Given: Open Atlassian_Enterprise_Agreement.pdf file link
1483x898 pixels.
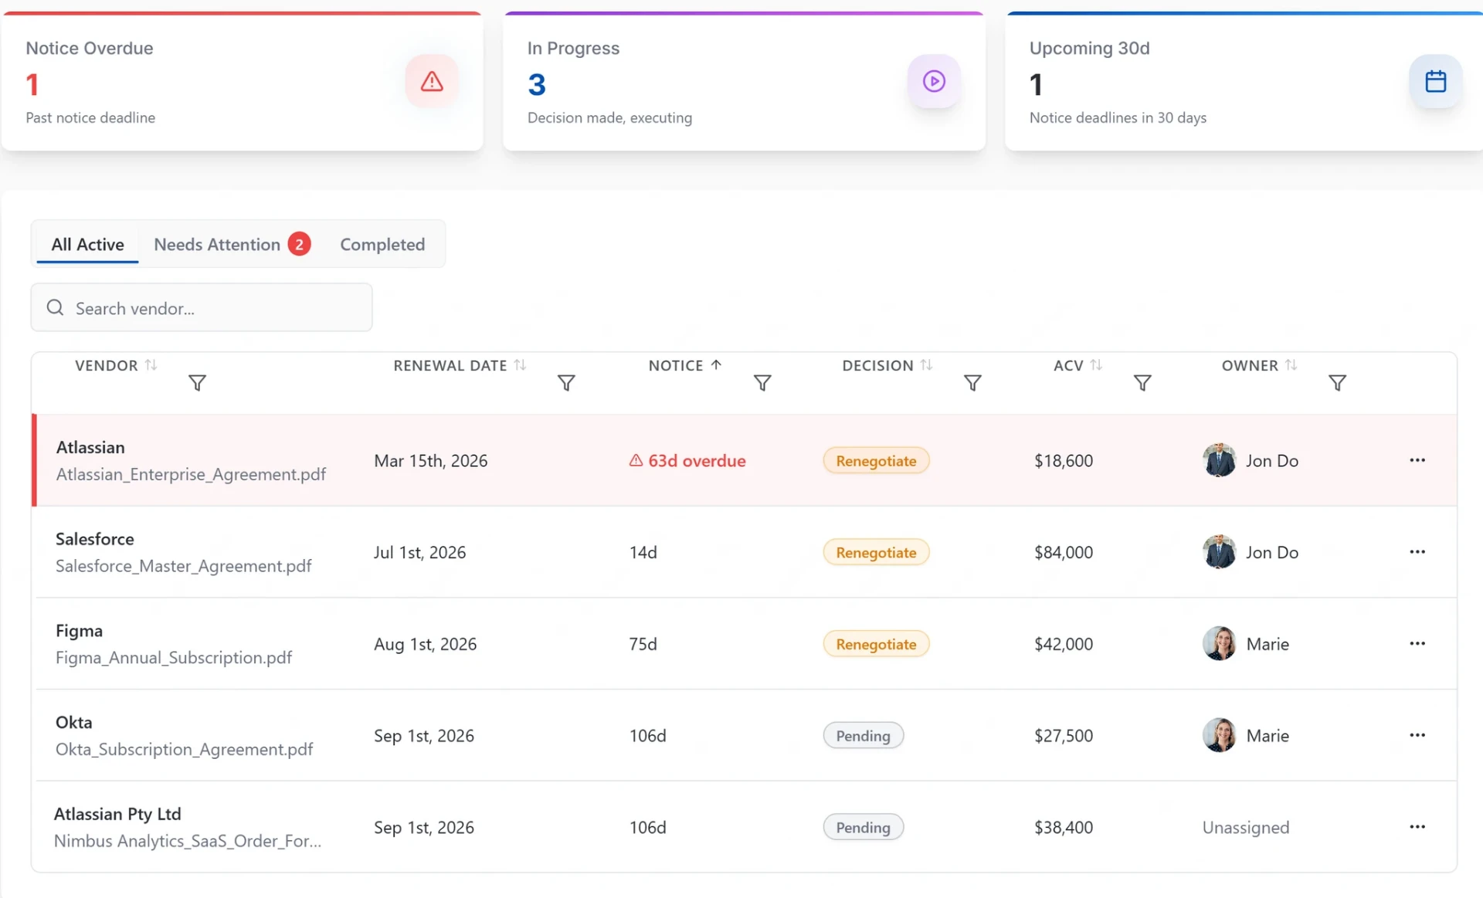Looking at the screenshot, I should 191,474.
